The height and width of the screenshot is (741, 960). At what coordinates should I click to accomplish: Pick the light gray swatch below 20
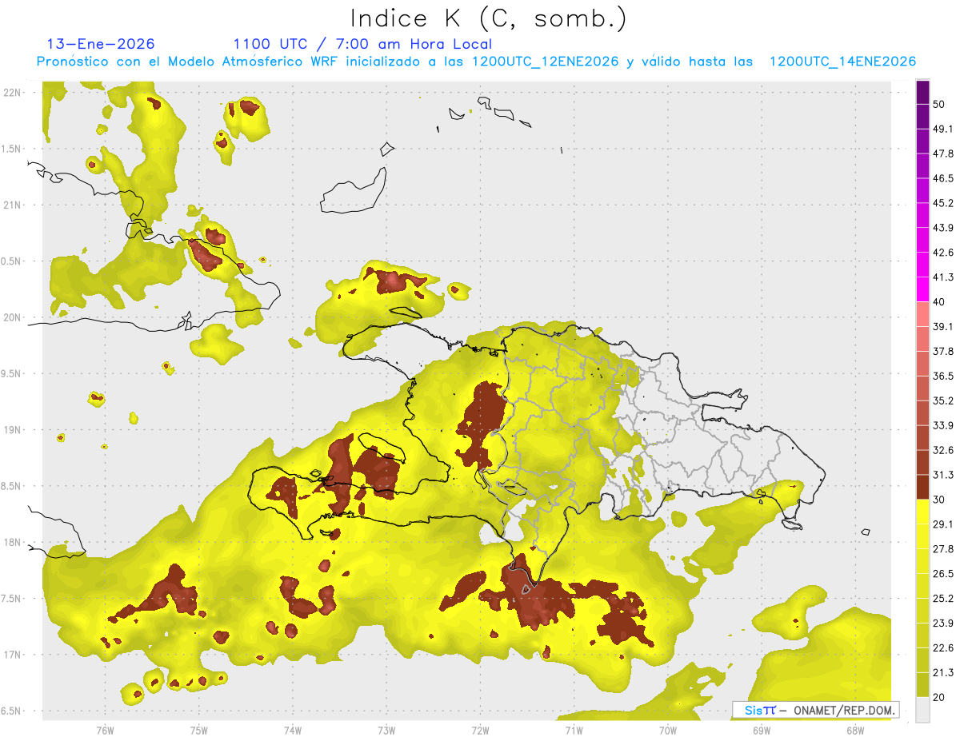(x=922, y=709)
